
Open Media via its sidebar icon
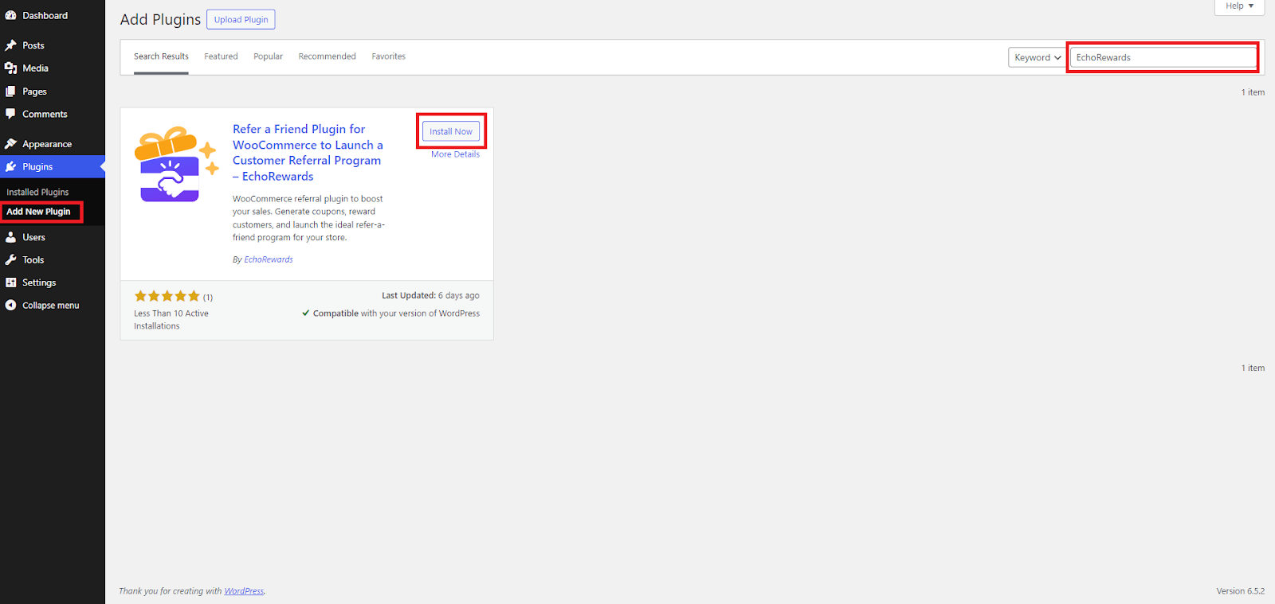[x=10, y=68]
